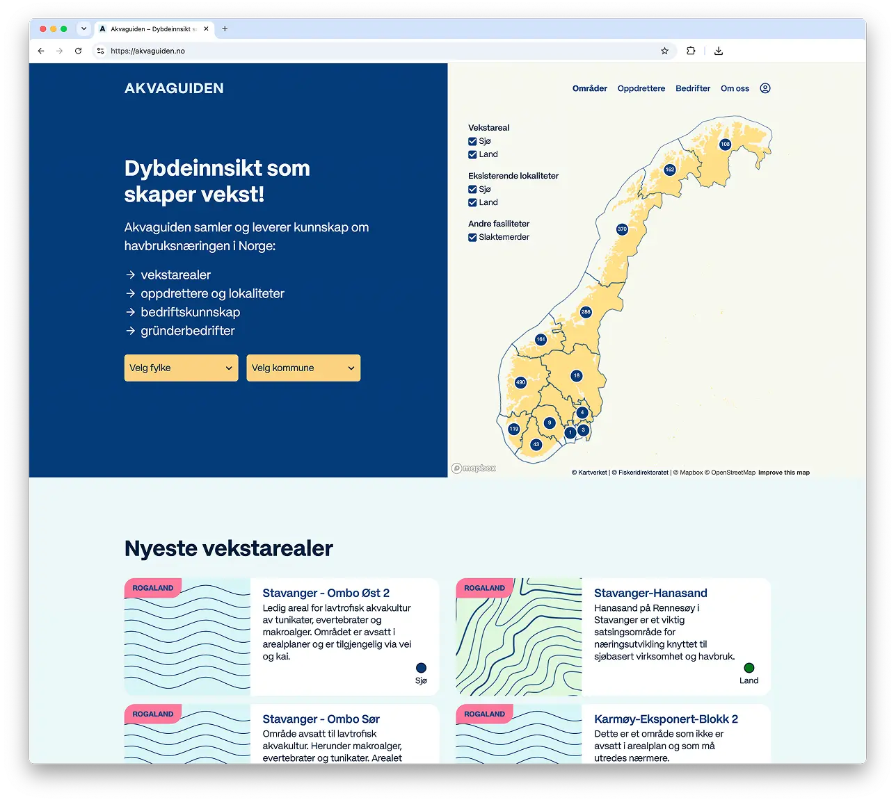Image resolution: width=896 pixels, height=802 pixels.
Task: Toggle the Slaktemerder checkbox
Action: 472,237
